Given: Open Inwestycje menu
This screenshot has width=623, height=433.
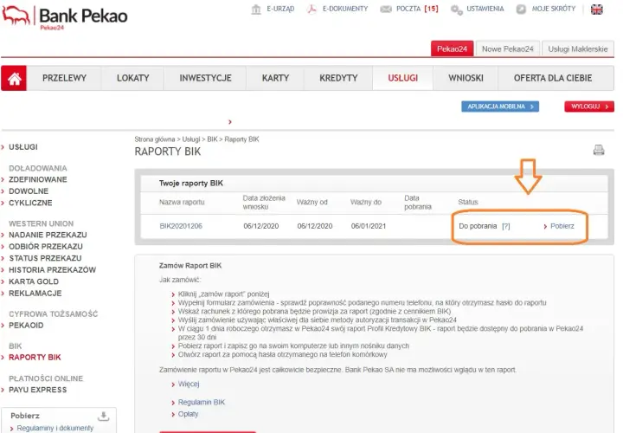Looking at the screenshot, I should [205, 78].
